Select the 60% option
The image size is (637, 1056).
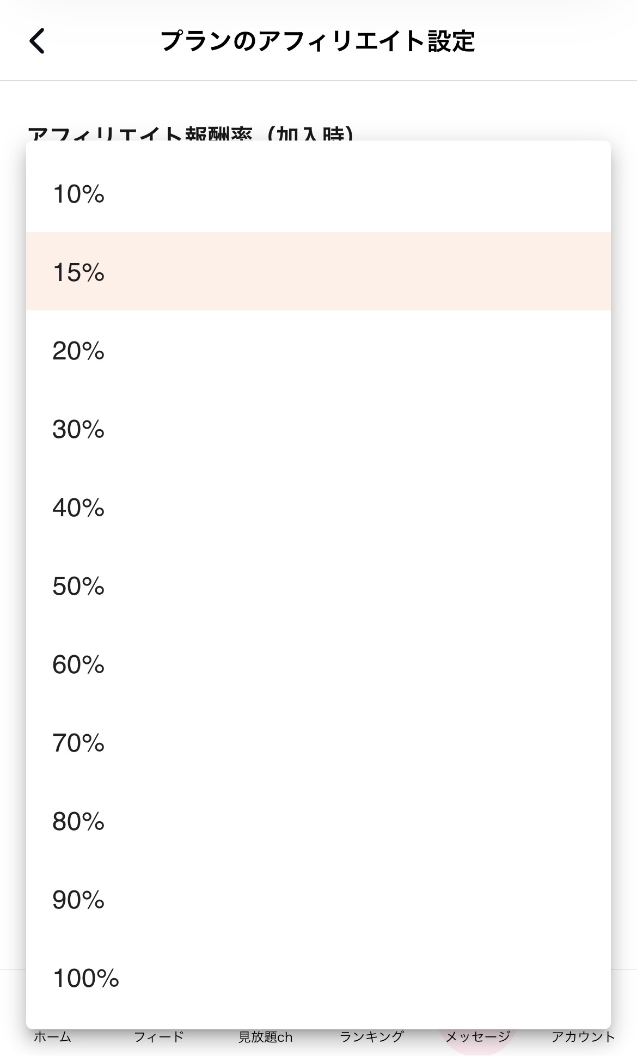click(318, 664)
